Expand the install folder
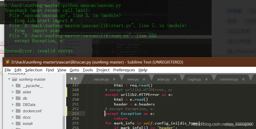 click(x=13, y=123)
